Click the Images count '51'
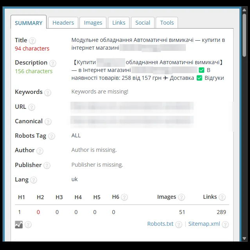Viewport: 250px width, 250px height. 182,212
